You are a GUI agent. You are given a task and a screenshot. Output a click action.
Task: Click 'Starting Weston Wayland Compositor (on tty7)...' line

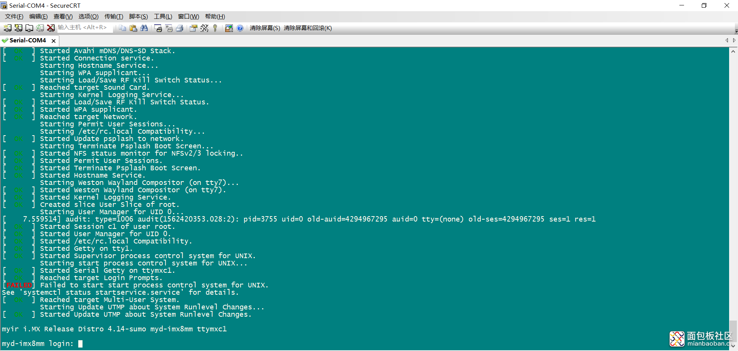click(139, 183)
